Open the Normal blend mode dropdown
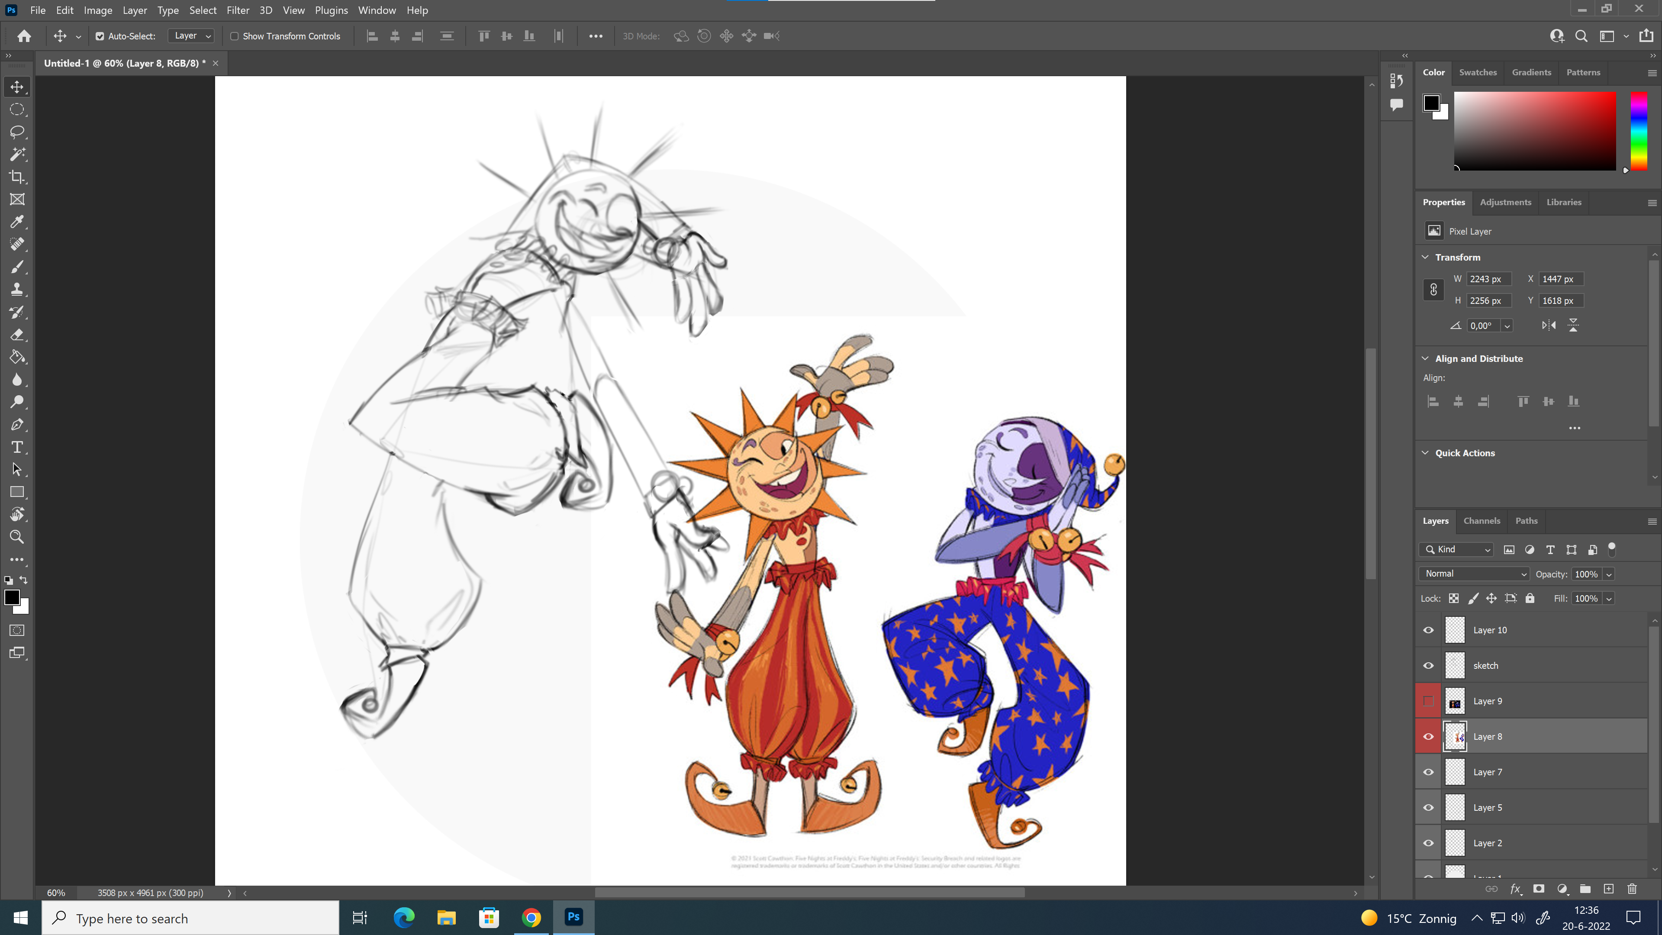Viewport: 1662px width, 935px height. tap(1474, 574)
